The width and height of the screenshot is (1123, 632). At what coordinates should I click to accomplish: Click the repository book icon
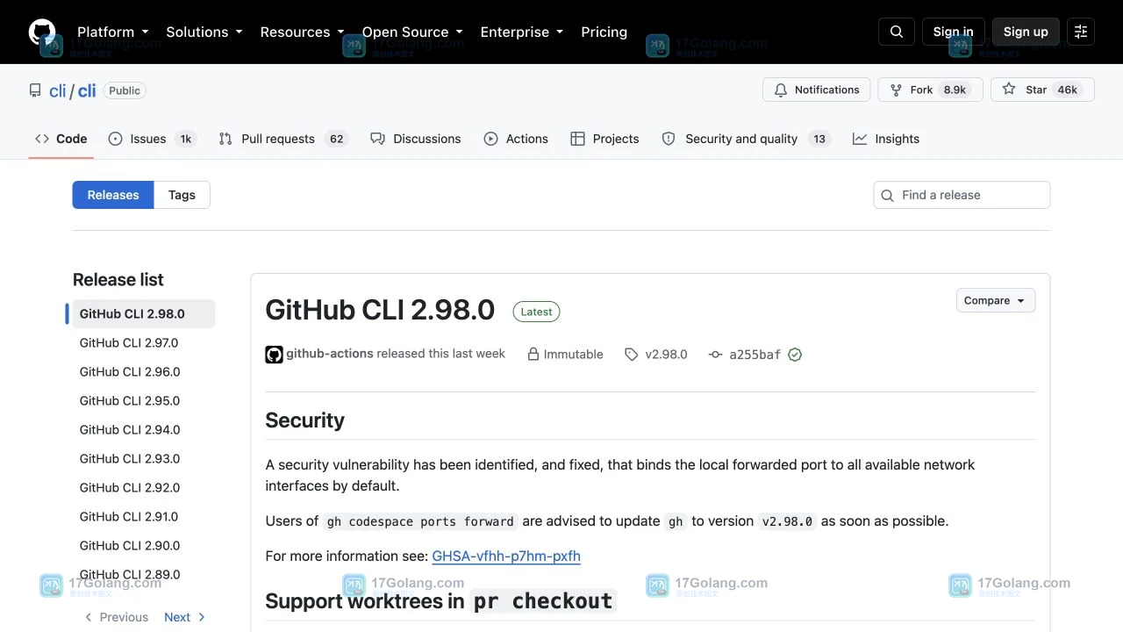[x=35, y=90]
